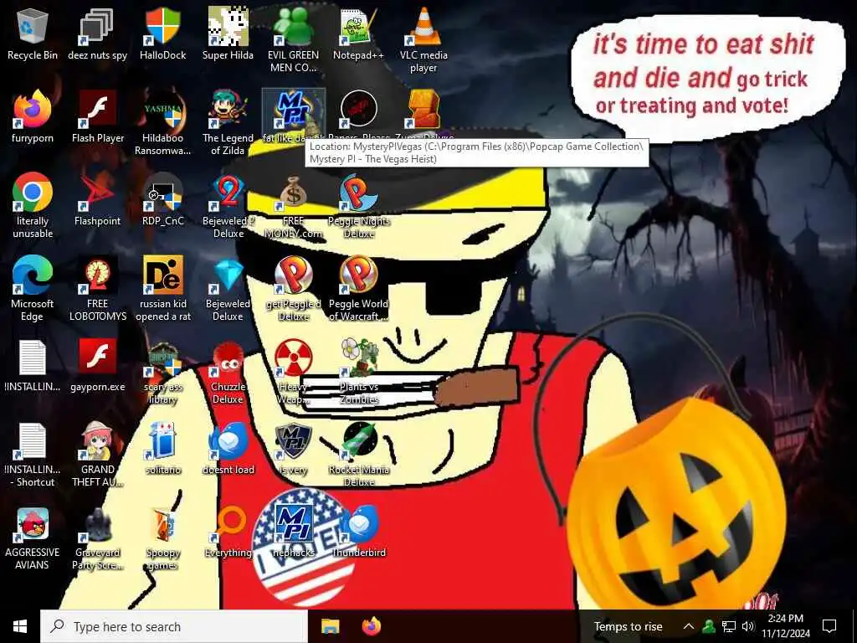Open Firefox from the taskbar
Screen dimensions: 857x643
point(372,626)
